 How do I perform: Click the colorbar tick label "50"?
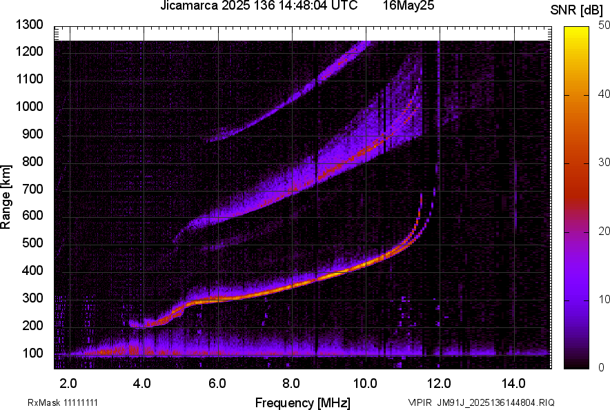(604, 25)
